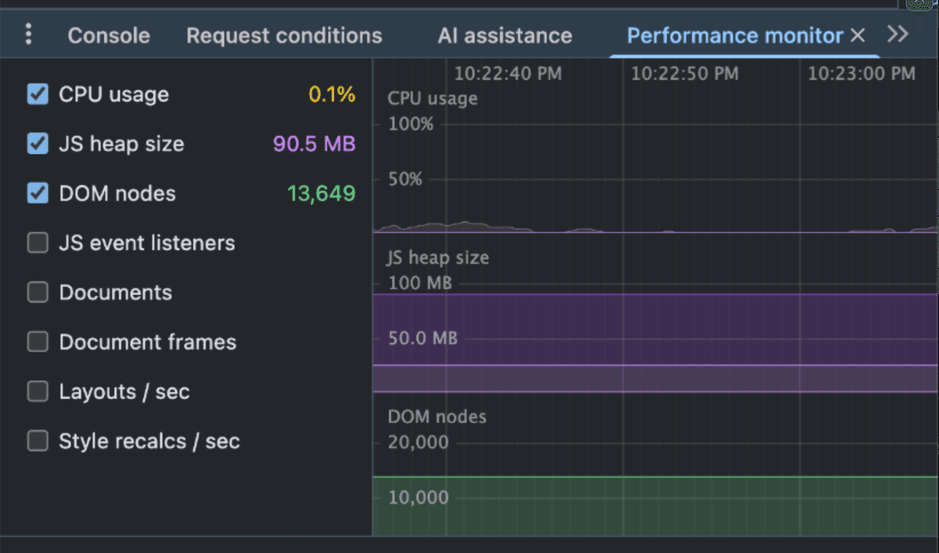Enable the Style recalcs / sec checkbox
The image size is (939, 553).
(38, 441)
